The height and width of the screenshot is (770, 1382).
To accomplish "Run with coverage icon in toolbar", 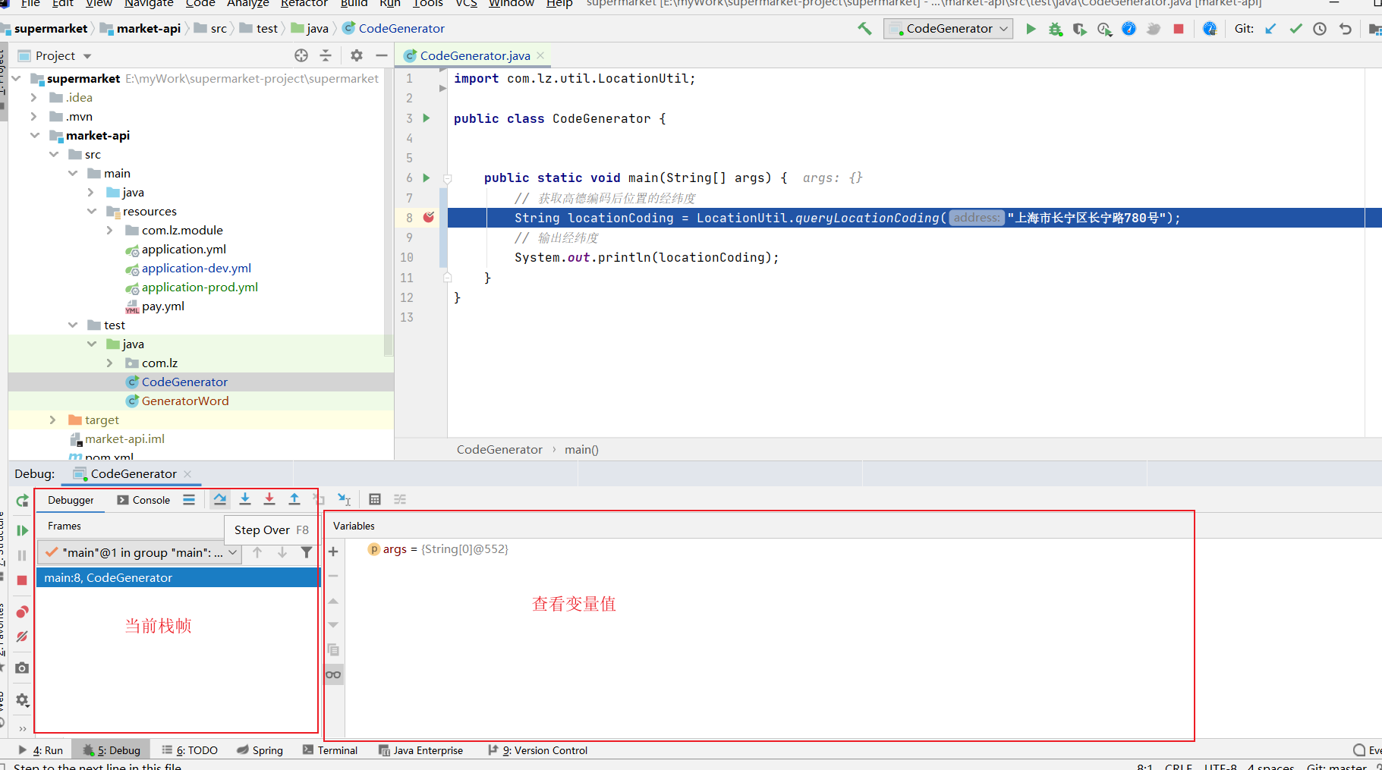I will point(1079,29).
